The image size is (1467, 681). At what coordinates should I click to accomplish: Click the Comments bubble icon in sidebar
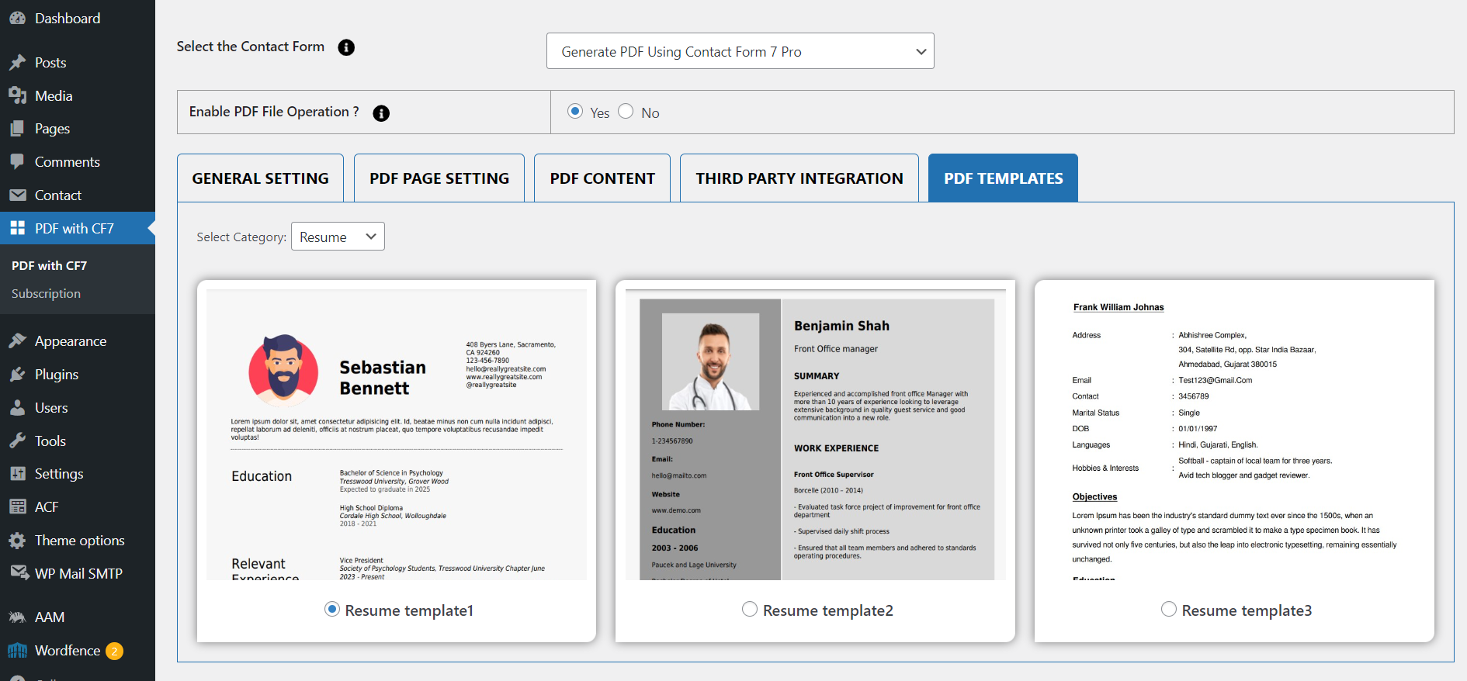(x=17, y=161)
